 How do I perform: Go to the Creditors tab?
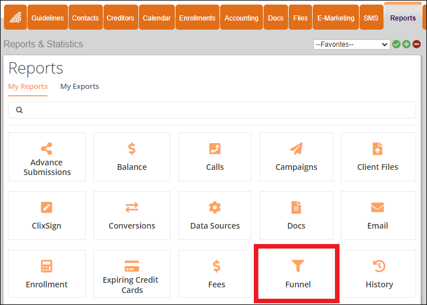121,17
